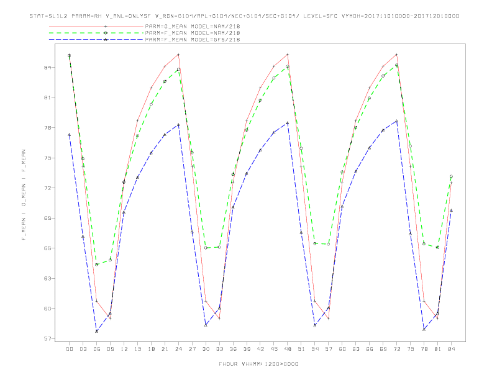
Task: Click x-axis forecast hour label 30
Action: tap(206, 349)
